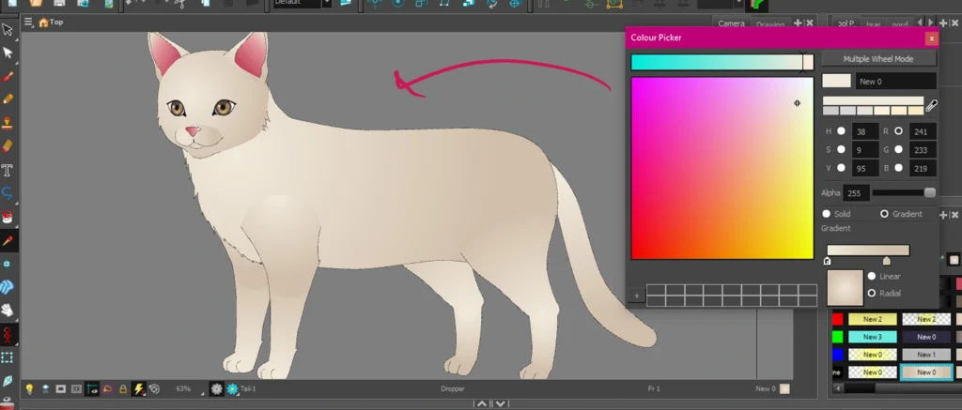Select the blue palette swatch

coord(837,355)
